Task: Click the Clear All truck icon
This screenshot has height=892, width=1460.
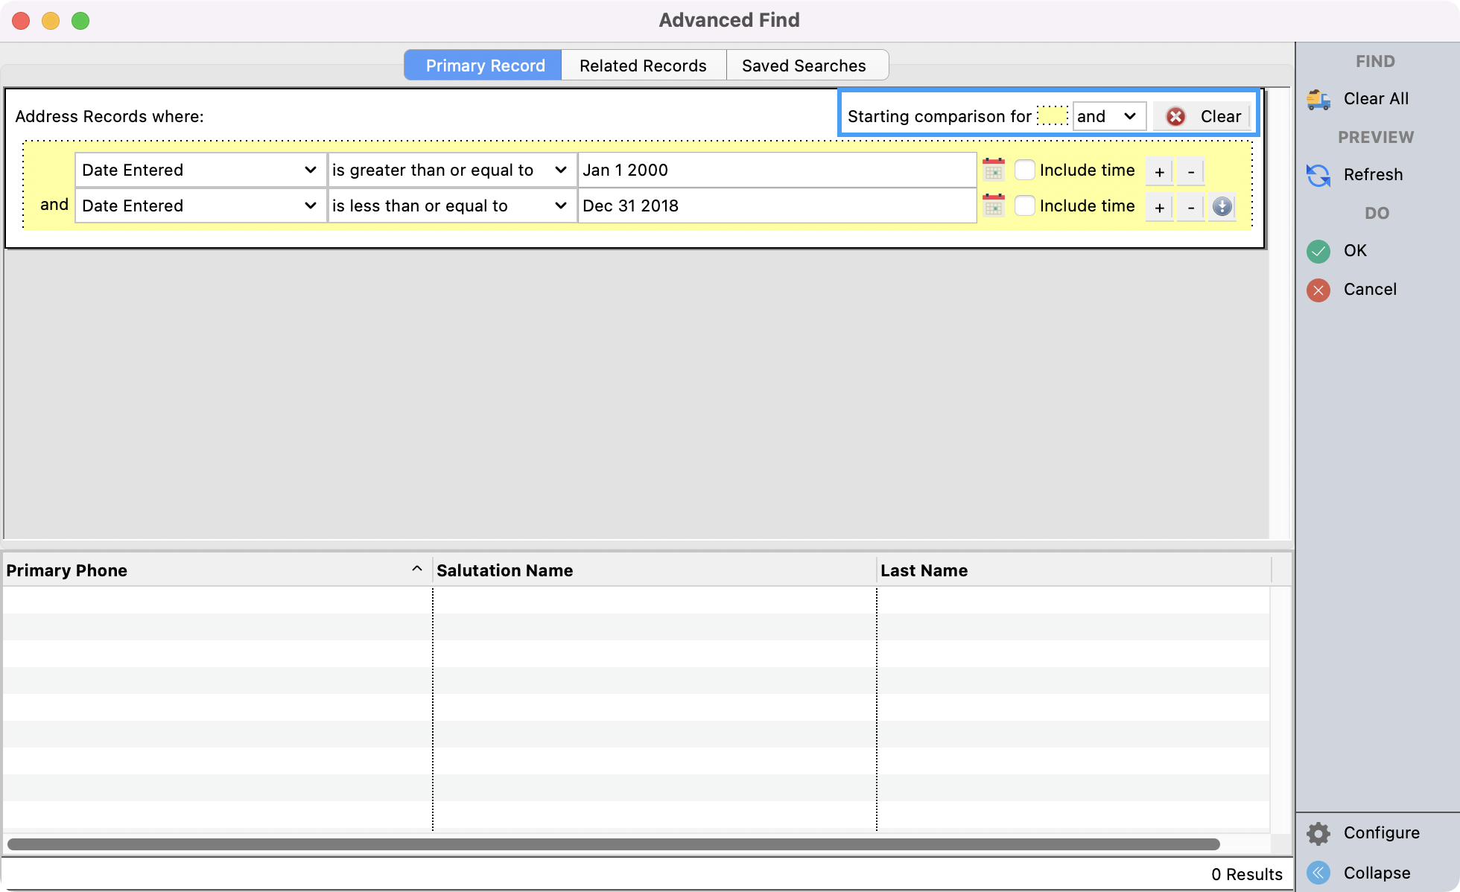Action: pyautogui.click(x=1318, y=99)
